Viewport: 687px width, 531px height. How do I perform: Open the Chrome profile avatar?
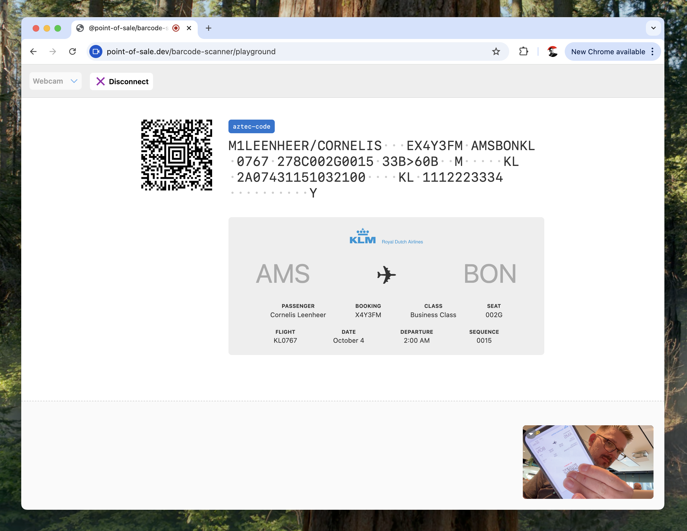[552, 51]
